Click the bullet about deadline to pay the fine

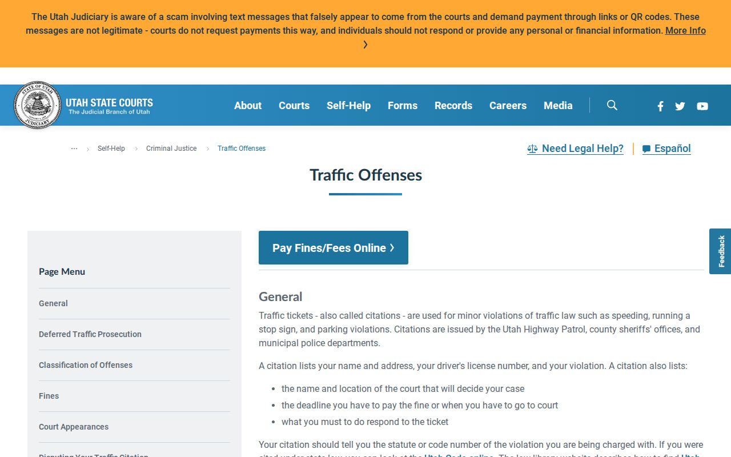(x=420, y=405)
